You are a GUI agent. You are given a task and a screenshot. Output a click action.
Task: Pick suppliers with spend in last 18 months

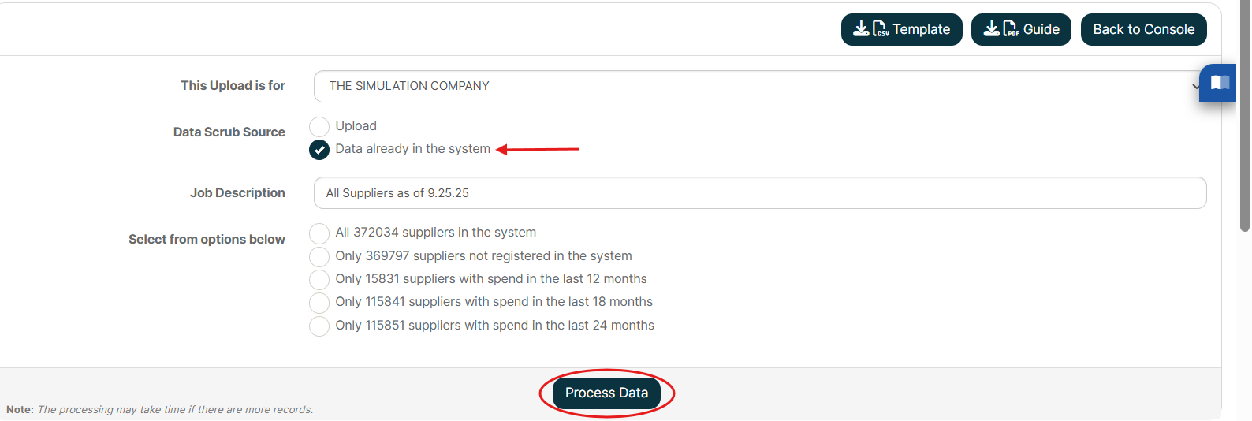click(x=319, y=303)
